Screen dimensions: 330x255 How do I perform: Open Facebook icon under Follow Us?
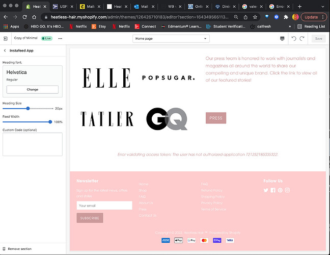point(273,190)
